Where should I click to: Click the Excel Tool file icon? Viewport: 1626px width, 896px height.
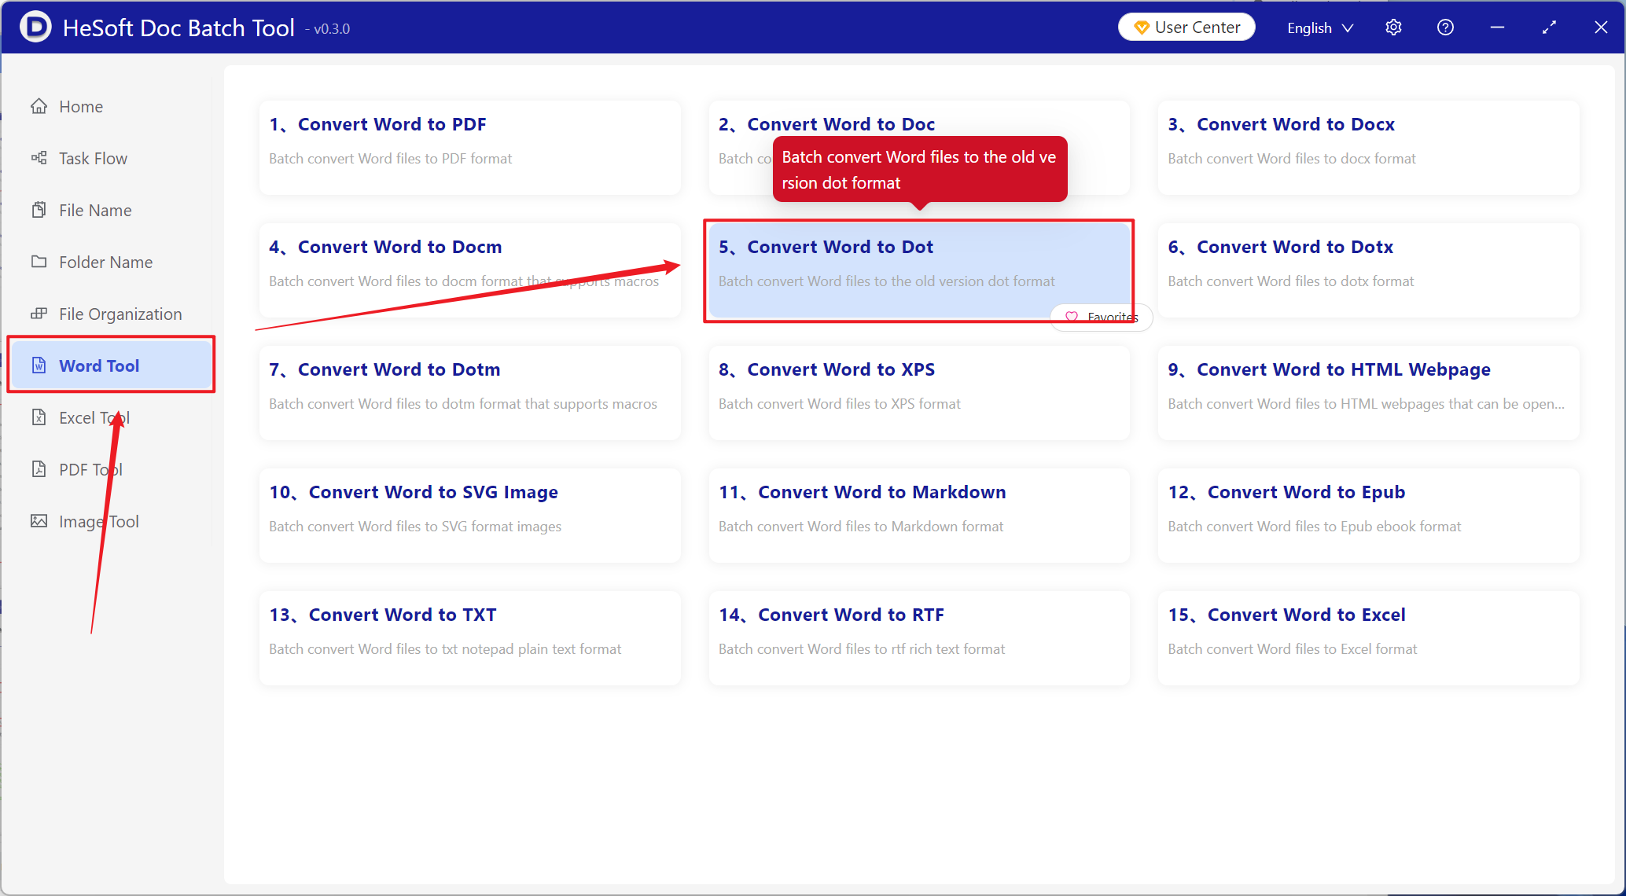pos(39,417)
